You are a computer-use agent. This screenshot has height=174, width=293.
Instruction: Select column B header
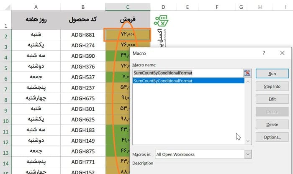pos(83,7)
